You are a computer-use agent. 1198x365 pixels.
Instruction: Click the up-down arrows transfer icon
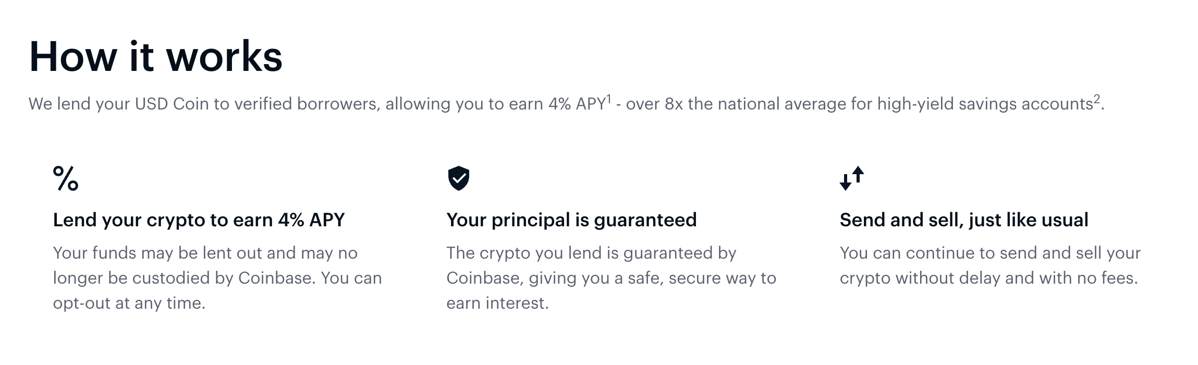click(852, 178)
